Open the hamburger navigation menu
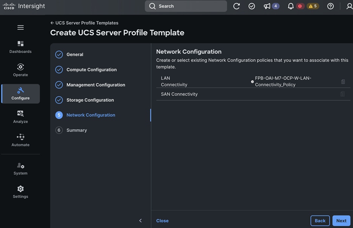 (x=20, y=28)
